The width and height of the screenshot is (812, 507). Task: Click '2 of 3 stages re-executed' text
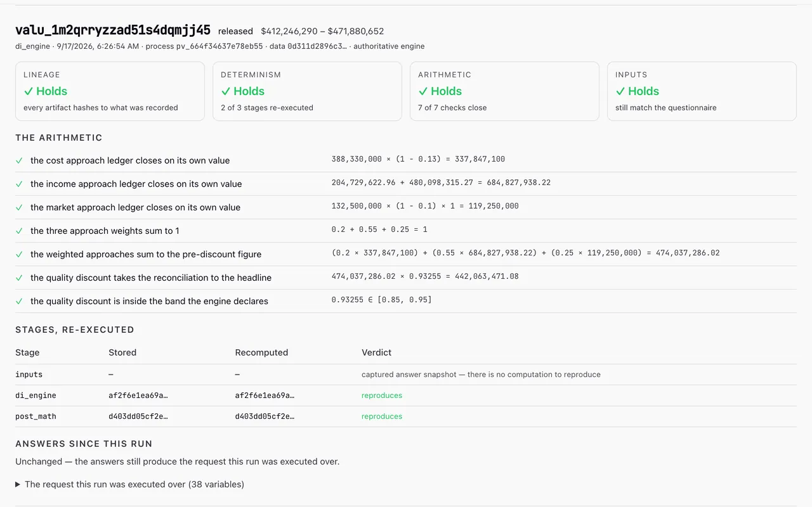point(267,108)
